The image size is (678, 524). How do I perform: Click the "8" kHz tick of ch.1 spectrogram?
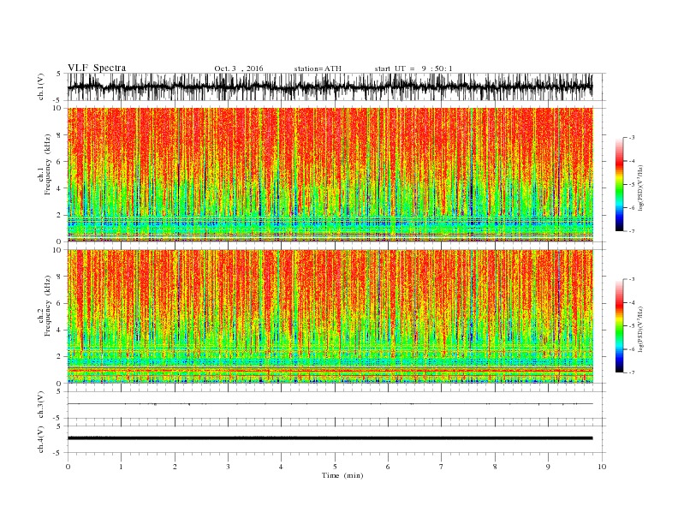[60, 135]
